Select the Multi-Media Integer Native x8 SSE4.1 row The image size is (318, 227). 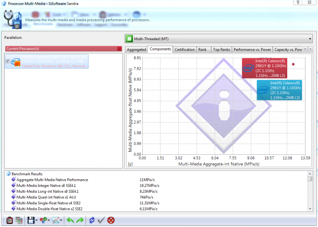46,185
